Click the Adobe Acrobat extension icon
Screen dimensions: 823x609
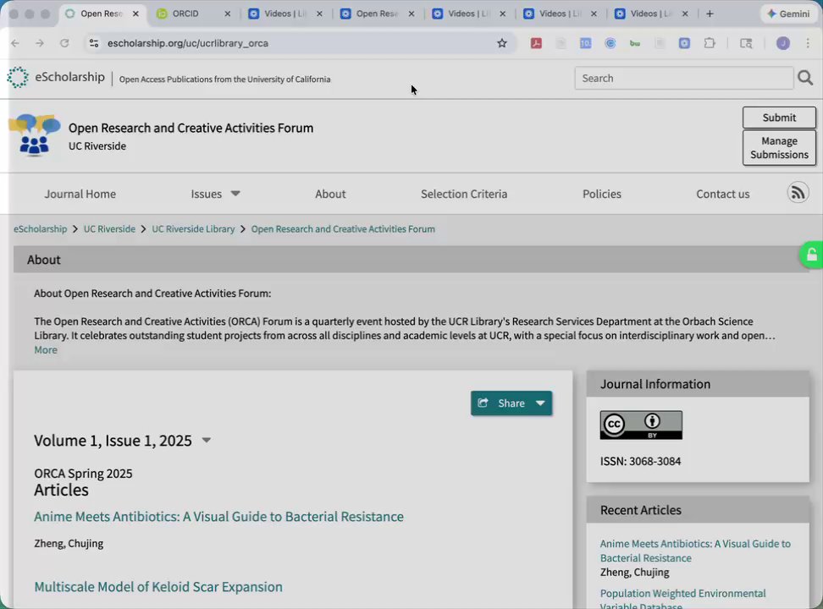tap(536, 43)
